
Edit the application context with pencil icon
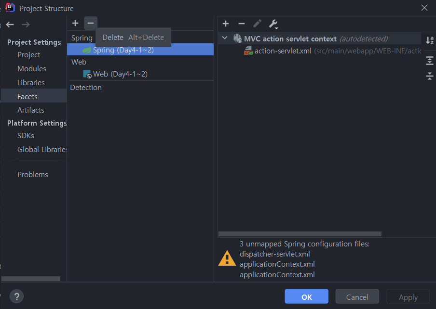pyautogui.click(x=257, y=24)
